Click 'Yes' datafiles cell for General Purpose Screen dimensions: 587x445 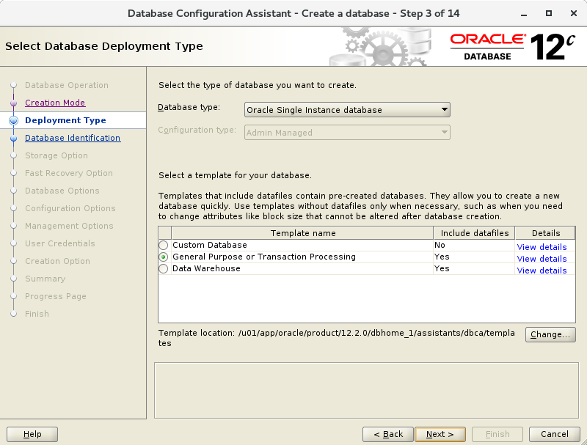coord(474,257)
